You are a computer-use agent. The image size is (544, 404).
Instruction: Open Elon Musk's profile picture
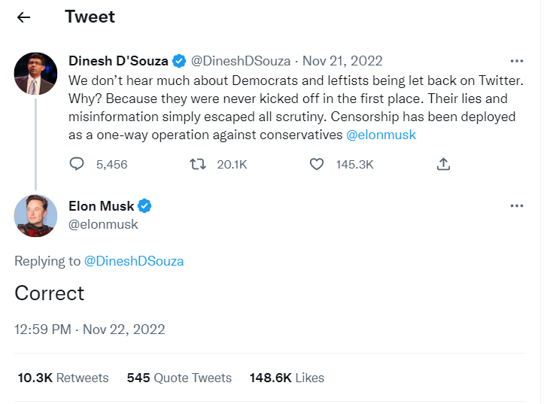pos(35,216)
